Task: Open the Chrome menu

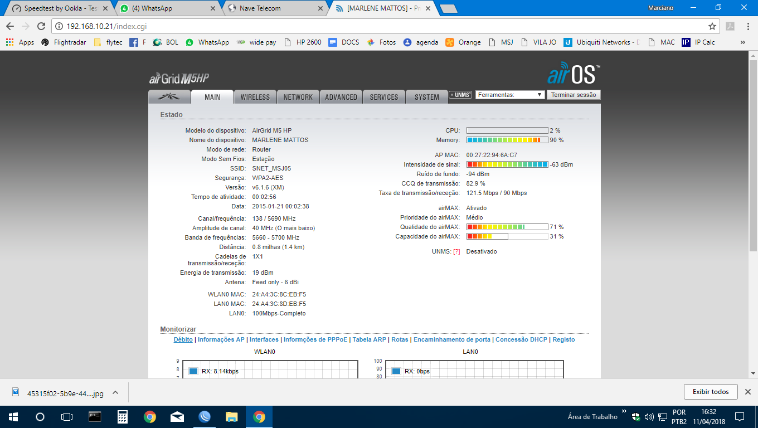Action: (747, 26)
